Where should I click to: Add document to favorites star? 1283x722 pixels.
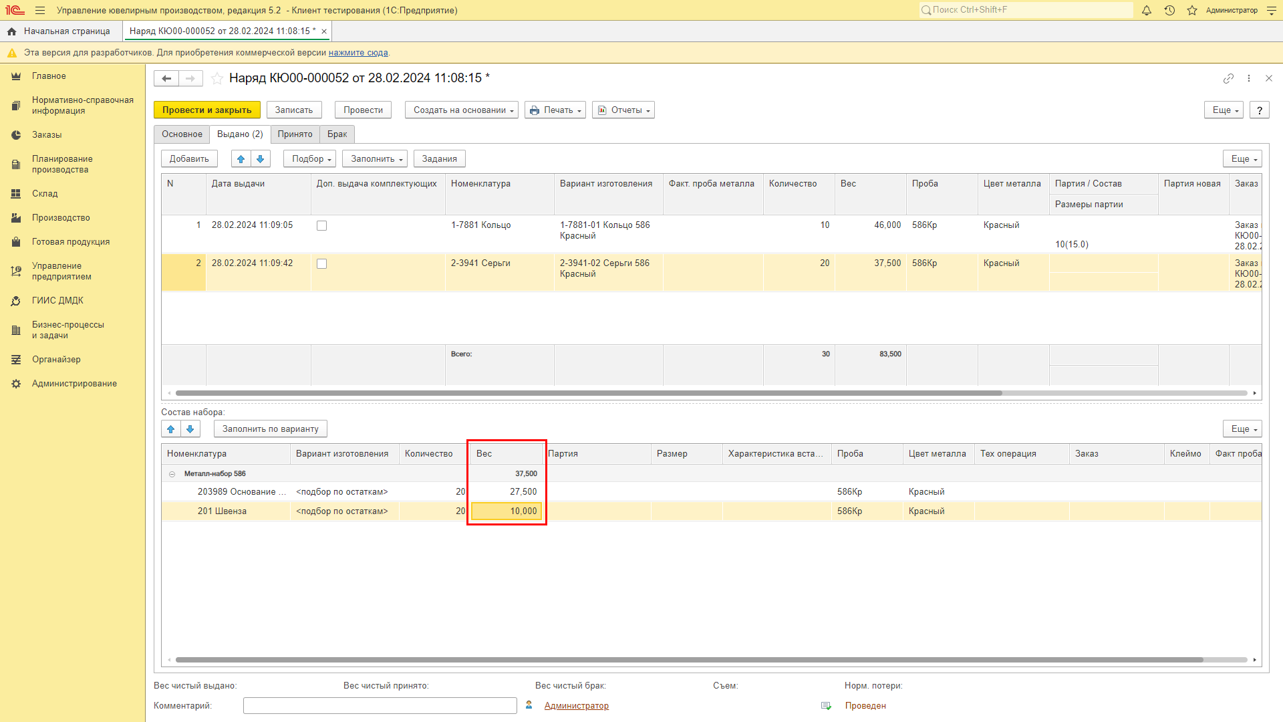pos(217,78)
